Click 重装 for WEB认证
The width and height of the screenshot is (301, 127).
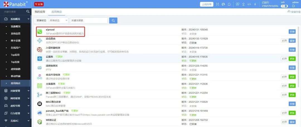tap(292, 122)
